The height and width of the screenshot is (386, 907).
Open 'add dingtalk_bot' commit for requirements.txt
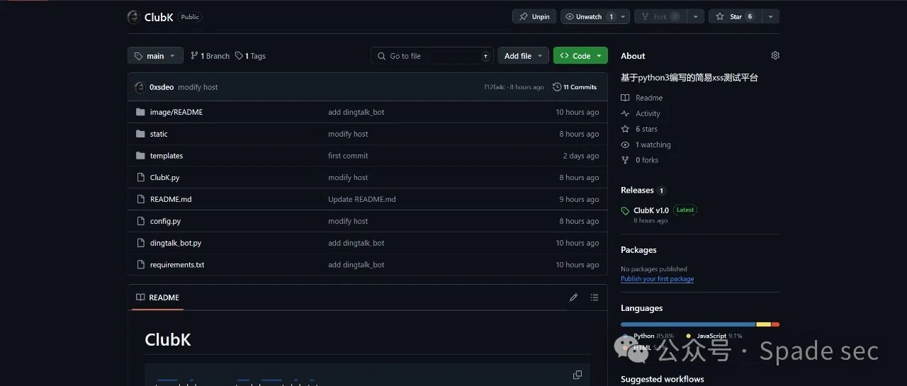pos(356,265)
